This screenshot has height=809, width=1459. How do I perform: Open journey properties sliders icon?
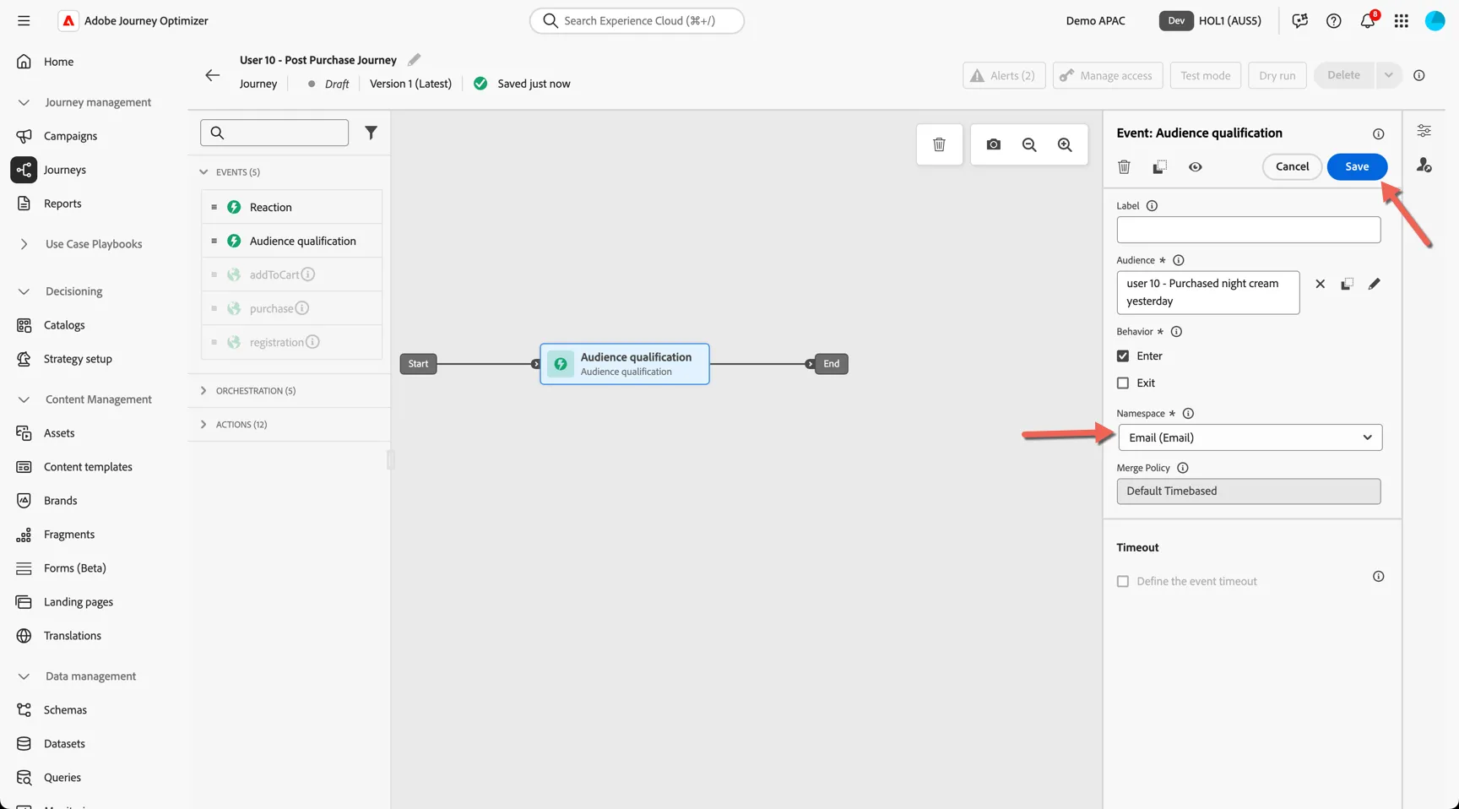coord(1424,131)
